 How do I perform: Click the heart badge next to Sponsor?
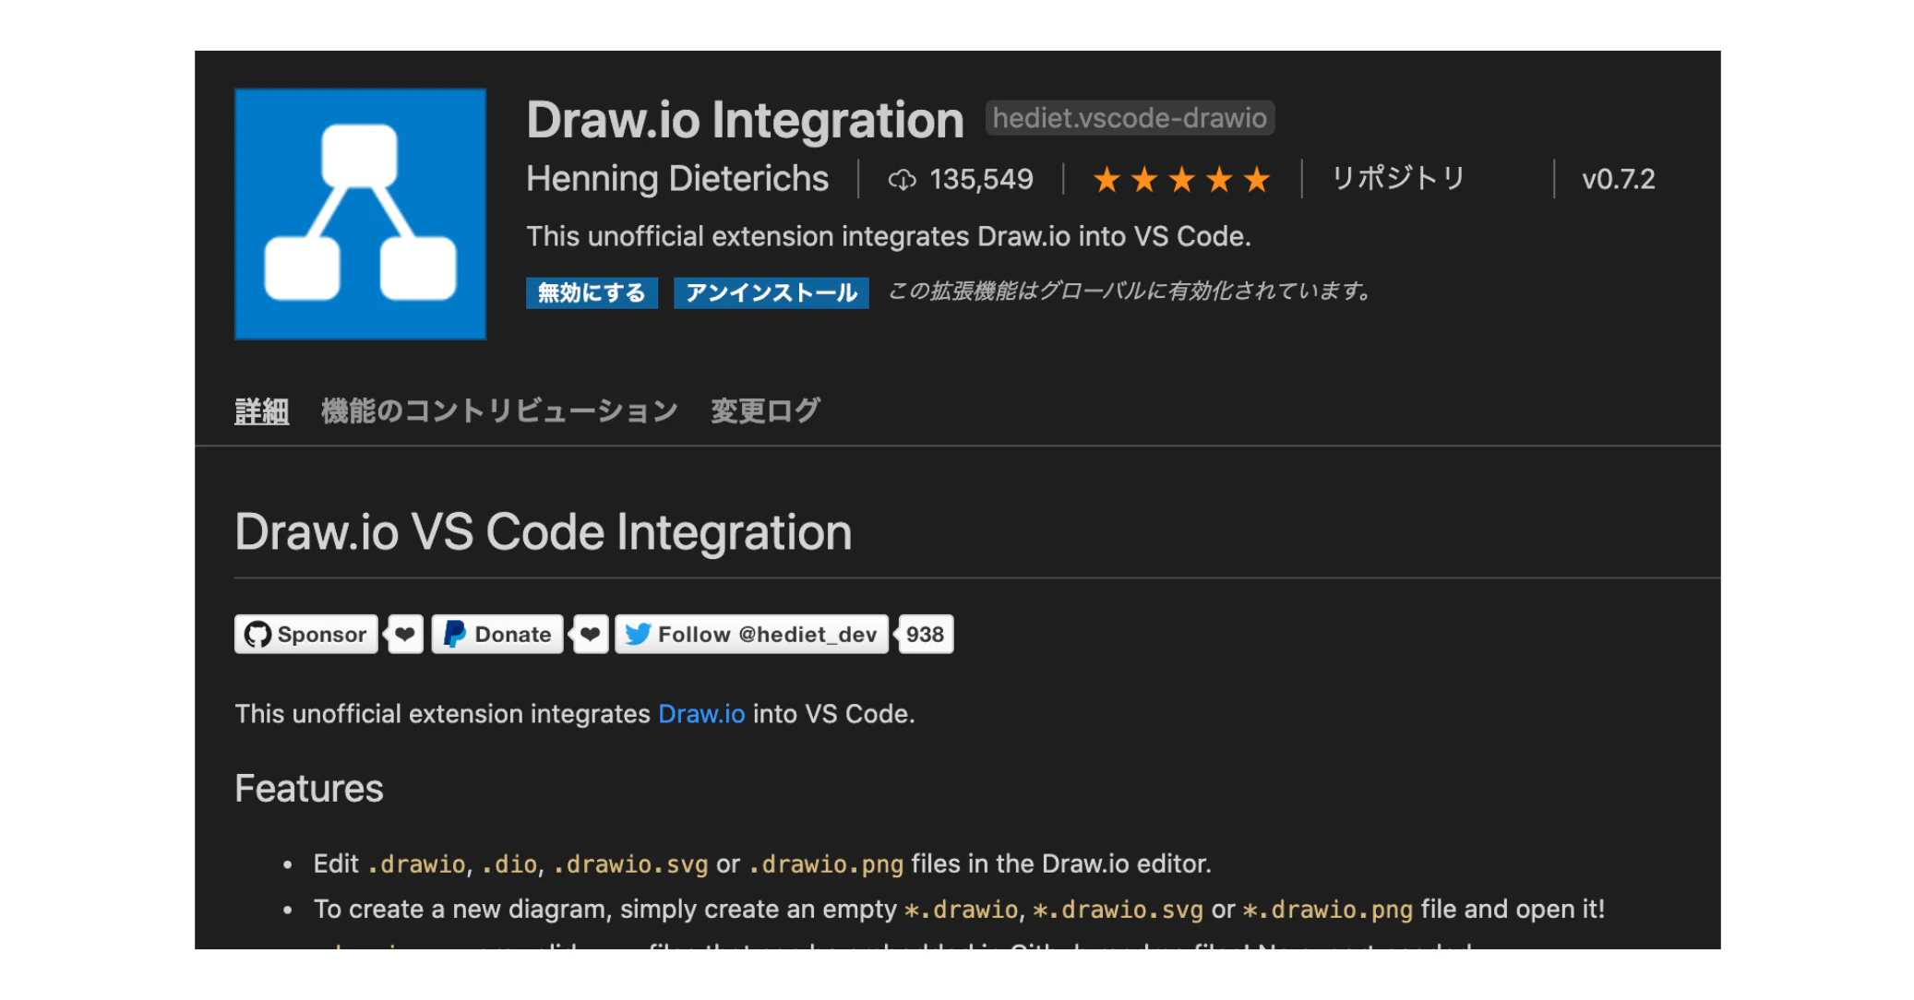[405, 635]
